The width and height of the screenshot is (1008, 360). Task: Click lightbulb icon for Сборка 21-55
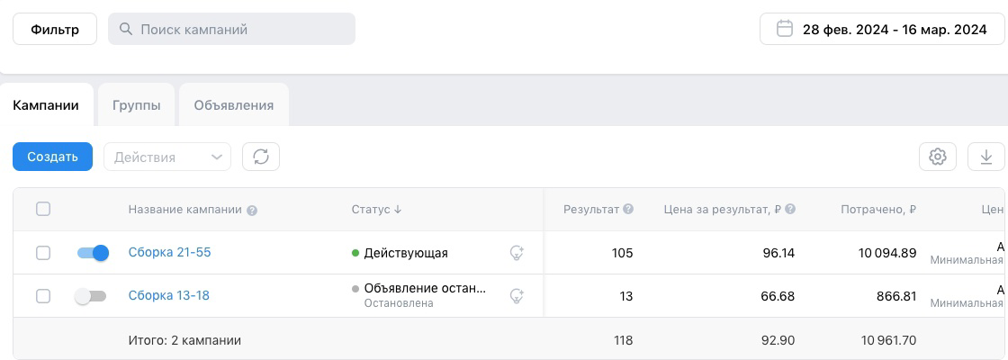click(517, 253)
